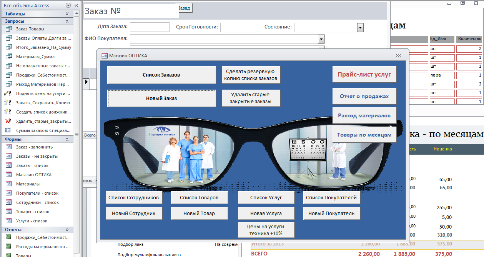This screenshot has height=257, width=484.
Task: Open the Все объекты Access navigation dropdown
Action: click(x=68, y=5)
